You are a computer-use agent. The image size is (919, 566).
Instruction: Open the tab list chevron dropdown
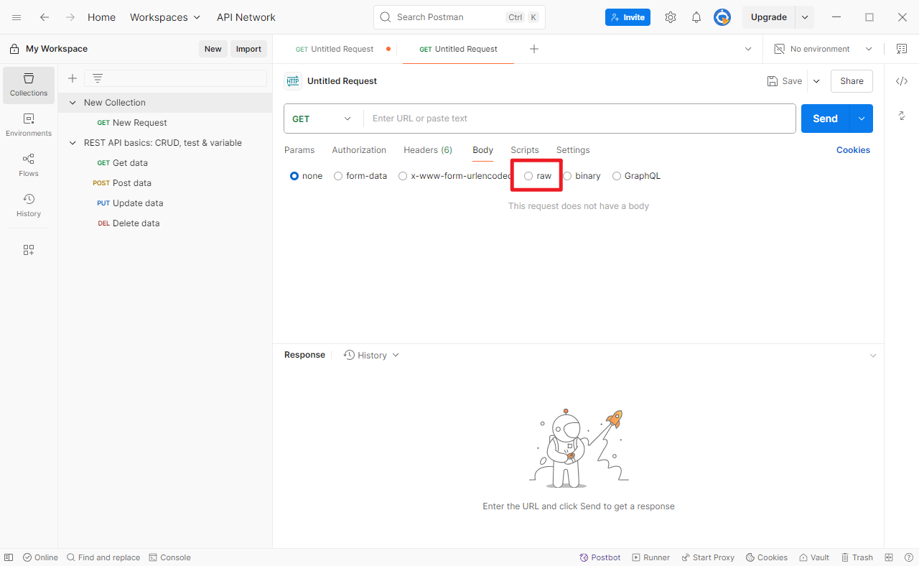pyautogui.click(x=748, y=49)
